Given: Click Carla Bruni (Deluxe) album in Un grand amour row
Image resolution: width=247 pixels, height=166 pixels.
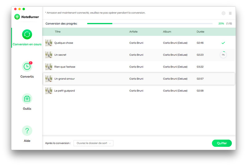Looking at the screenshot, I should 175,79.
